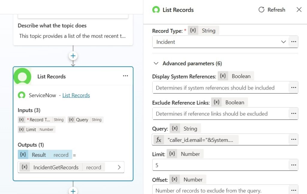Open the ServiceNow List Records link

[76, 95]
